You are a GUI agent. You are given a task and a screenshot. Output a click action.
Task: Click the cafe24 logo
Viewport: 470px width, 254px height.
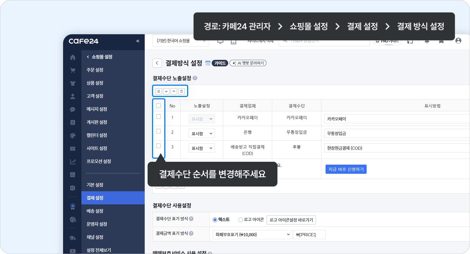(x=83, y=41)
